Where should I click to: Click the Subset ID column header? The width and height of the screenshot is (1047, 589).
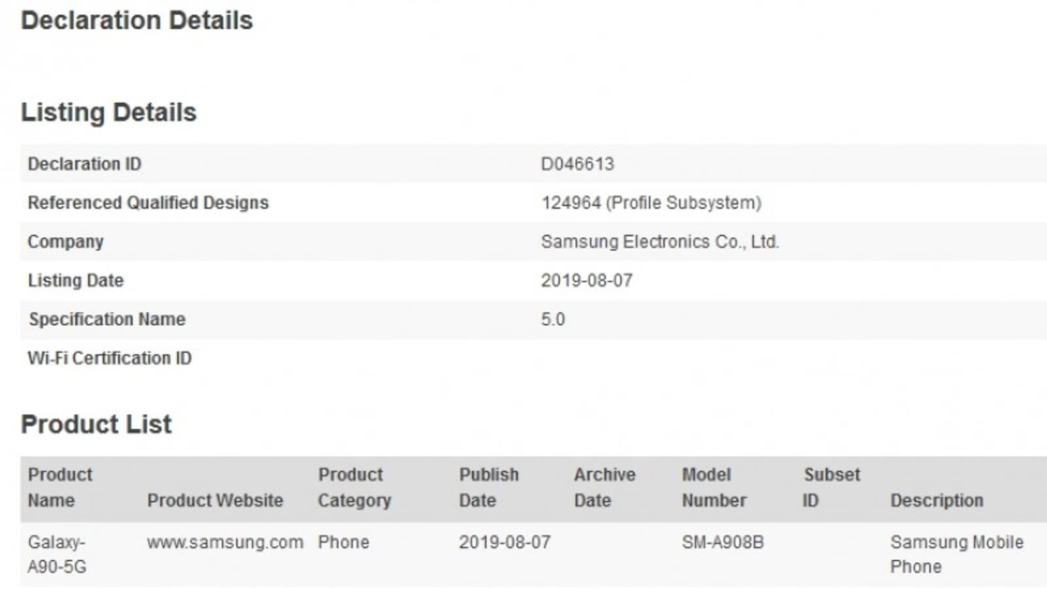[831, 488]
